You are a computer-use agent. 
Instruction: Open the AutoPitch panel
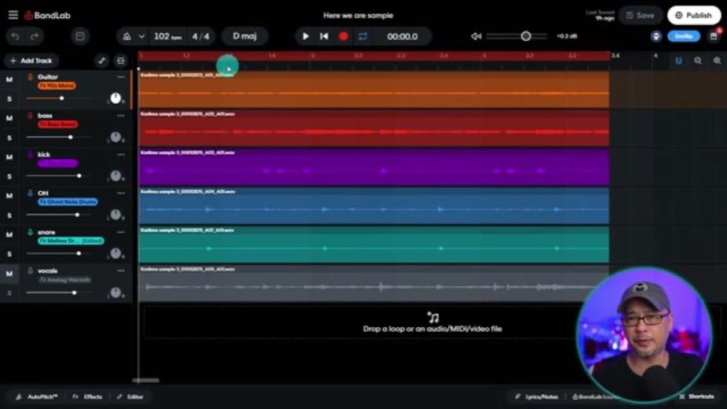point(37,397)
